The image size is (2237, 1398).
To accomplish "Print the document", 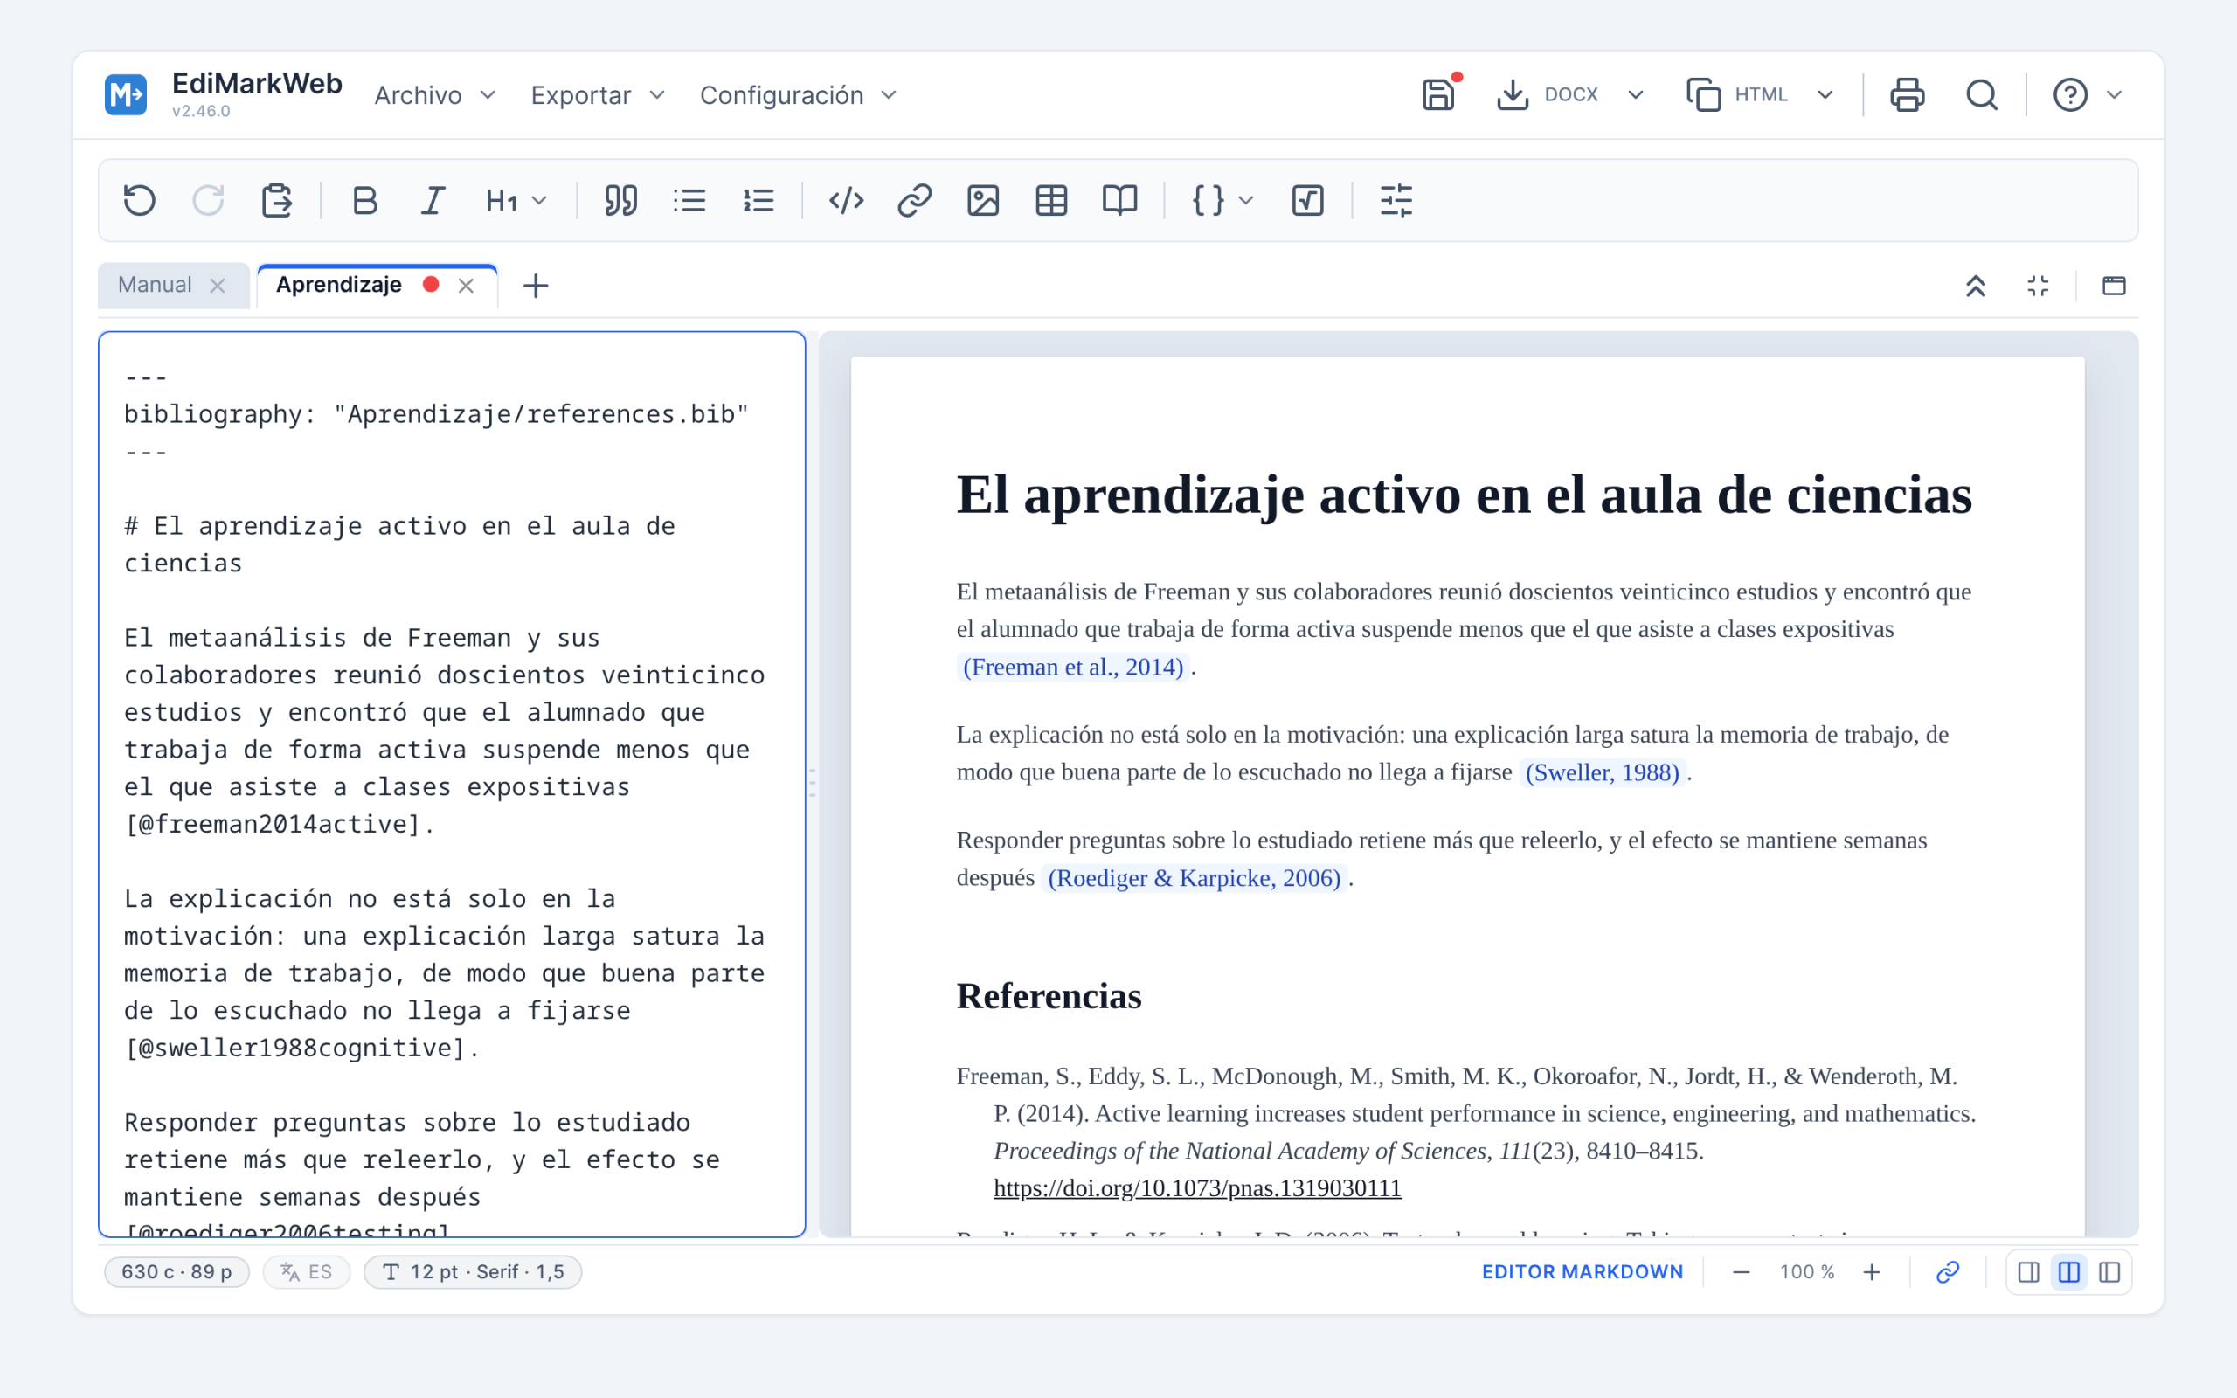I will pos(1907,94).
